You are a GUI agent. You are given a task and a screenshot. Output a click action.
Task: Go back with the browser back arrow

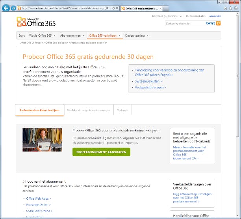[x=6, y=8]
